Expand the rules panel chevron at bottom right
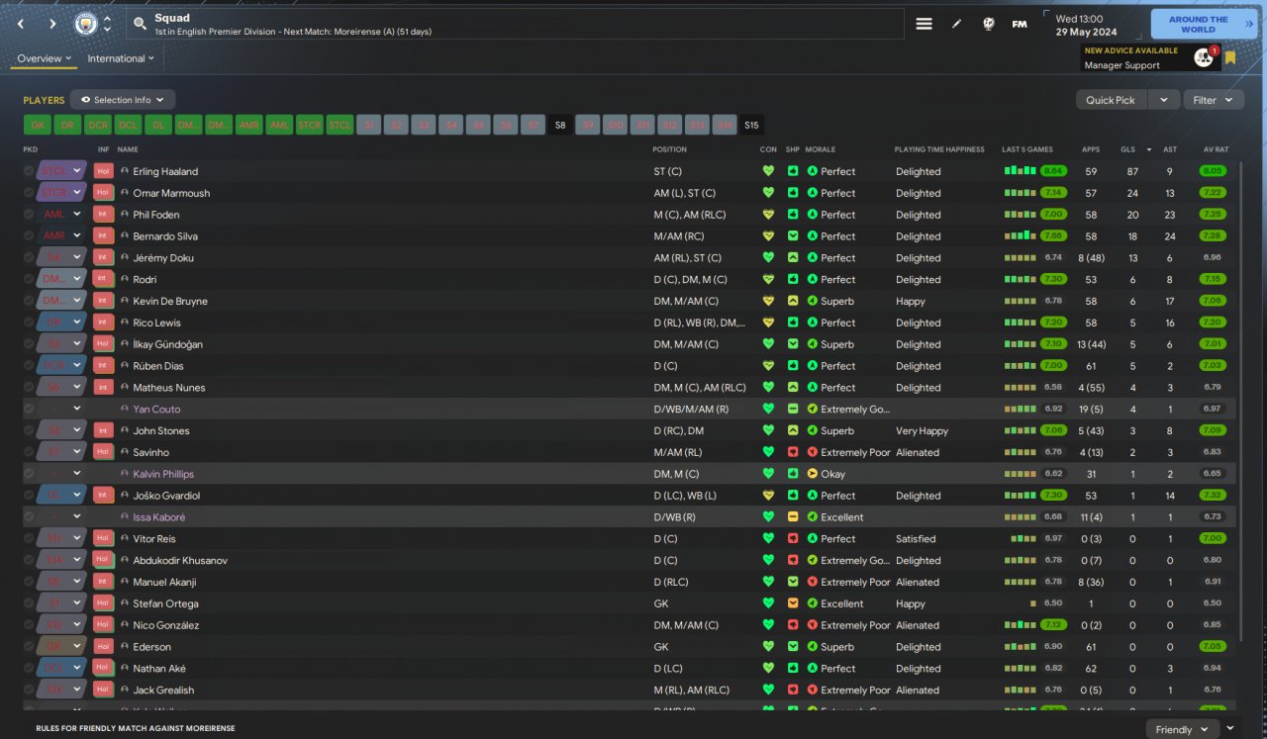1267x739 pixels. 1230,728
